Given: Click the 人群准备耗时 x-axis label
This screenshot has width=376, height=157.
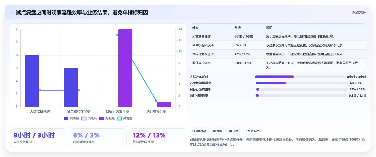Looking at the screenshot, I should pos(40,111).
